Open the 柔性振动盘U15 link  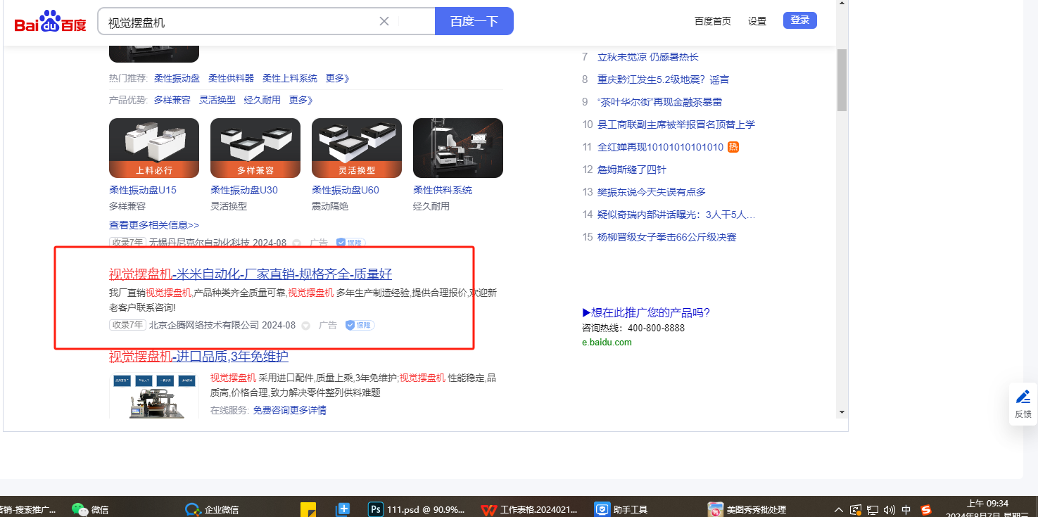pyautogui.click(x=143, y=190)
